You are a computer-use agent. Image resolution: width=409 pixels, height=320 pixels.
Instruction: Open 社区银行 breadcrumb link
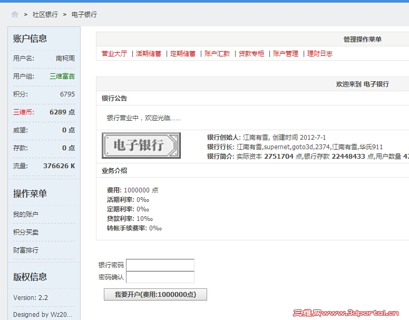(x=45, y=15)
